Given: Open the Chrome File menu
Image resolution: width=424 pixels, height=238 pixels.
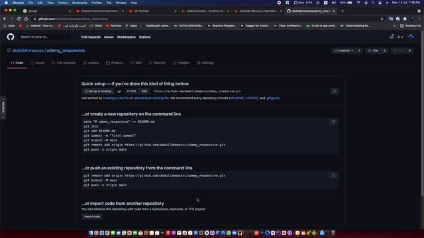Looking at the screenshot, I should tap(30, 3).
